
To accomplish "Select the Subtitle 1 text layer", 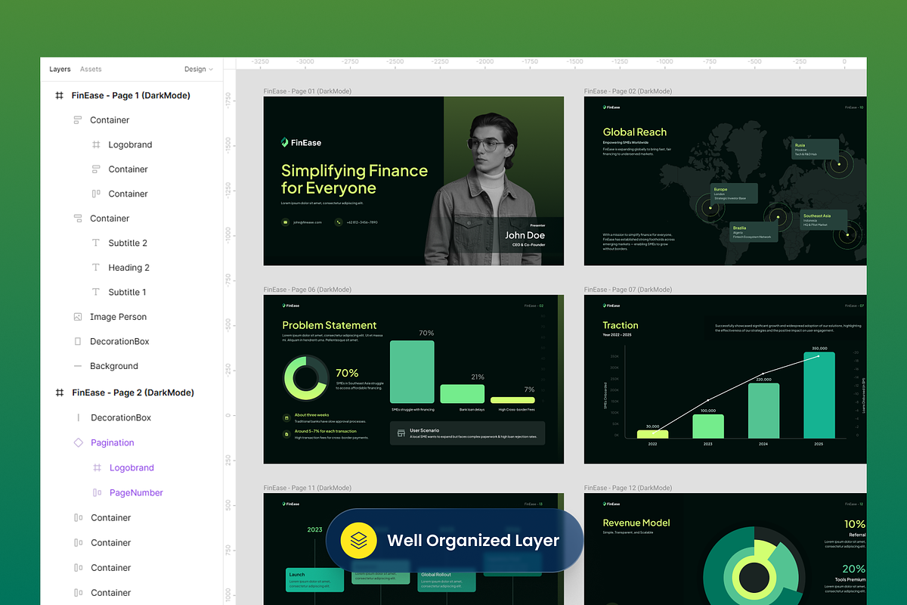I will (x=127, y=292).
